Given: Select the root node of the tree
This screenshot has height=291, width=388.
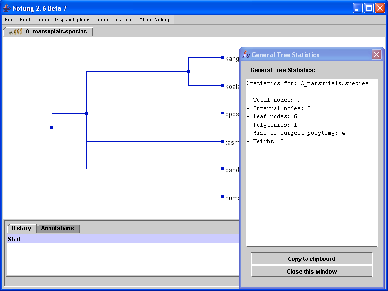Looking at the screenshot, I should [x=52, y=128].
